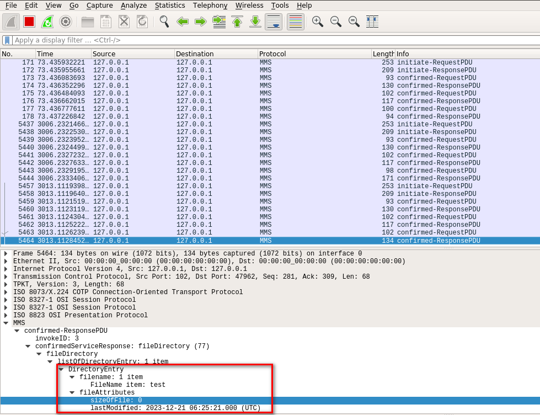Image resolution: width=540 pixels, height=415 pixels.
Task: Zoom out the main window text
Action: click(x=336, y=22)
